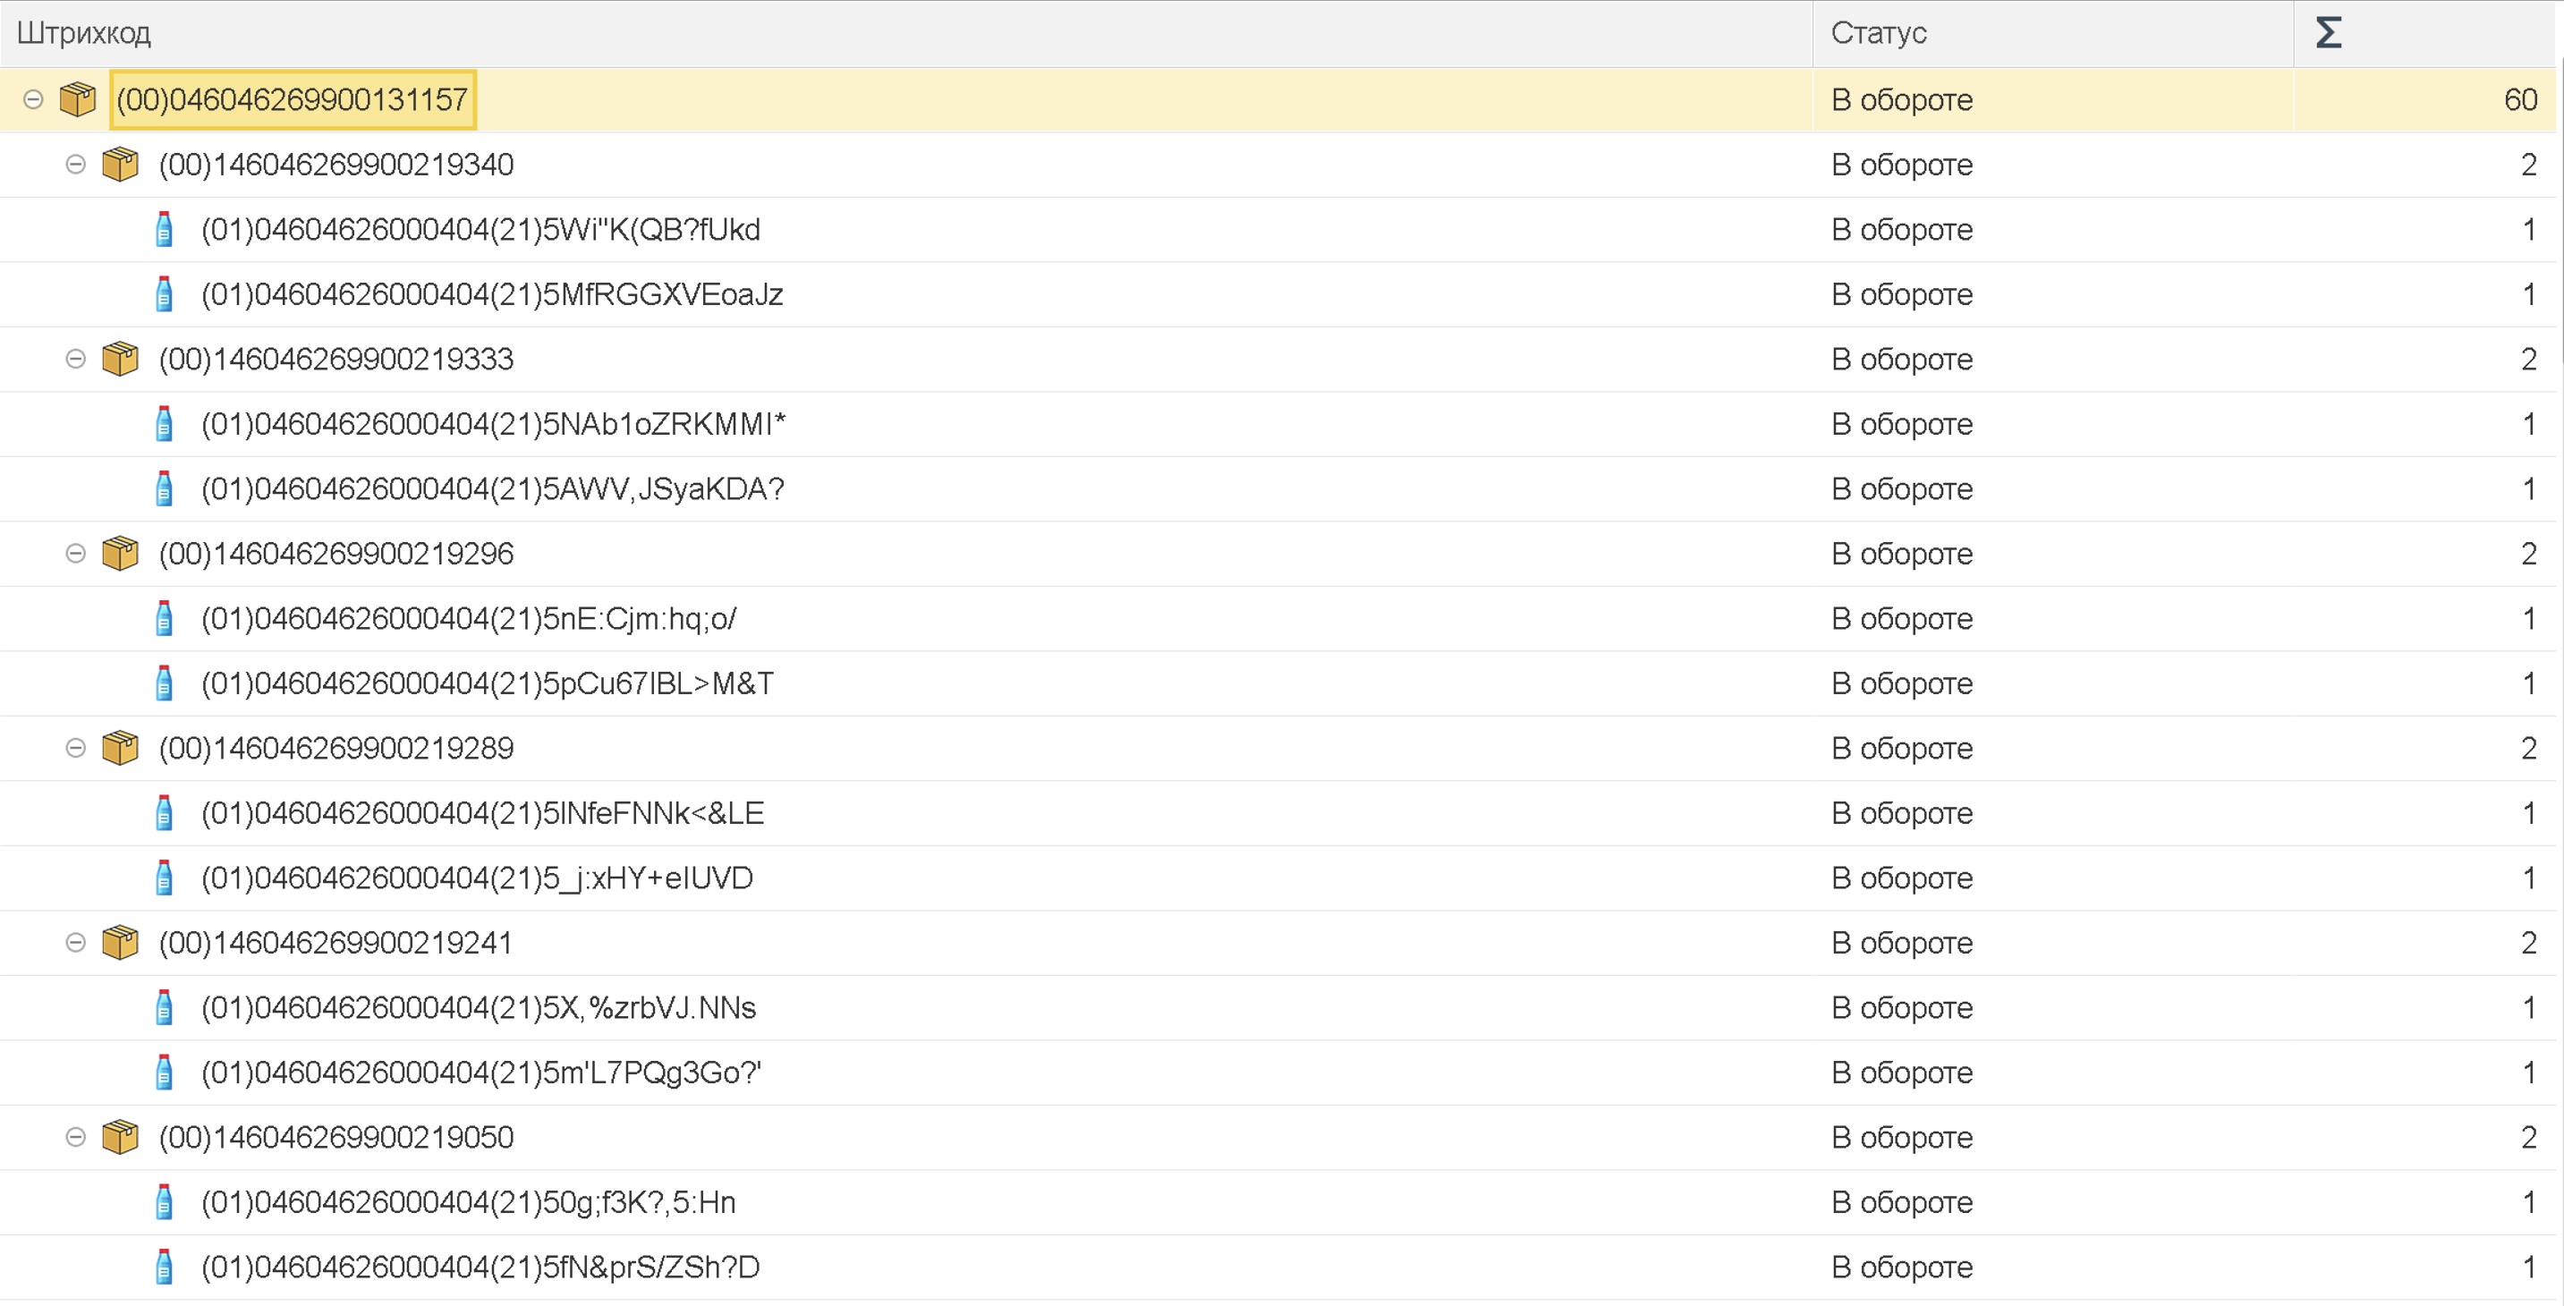Click sum value 60 in top row
Viewport: 2564px width, 1306px height.
(x=2521, y=99)
